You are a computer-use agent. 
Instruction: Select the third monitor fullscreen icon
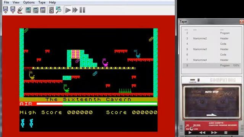(43, 10)
